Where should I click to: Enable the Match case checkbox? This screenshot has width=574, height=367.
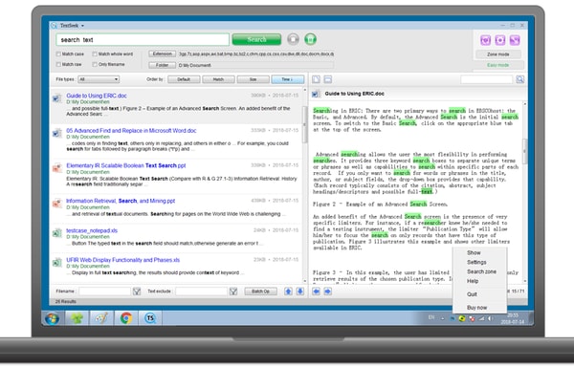58,54
